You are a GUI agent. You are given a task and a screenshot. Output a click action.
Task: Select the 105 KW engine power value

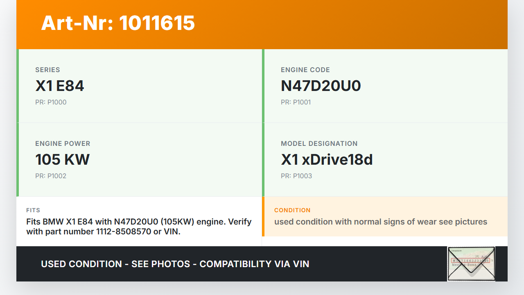click(x=62, y=159)
